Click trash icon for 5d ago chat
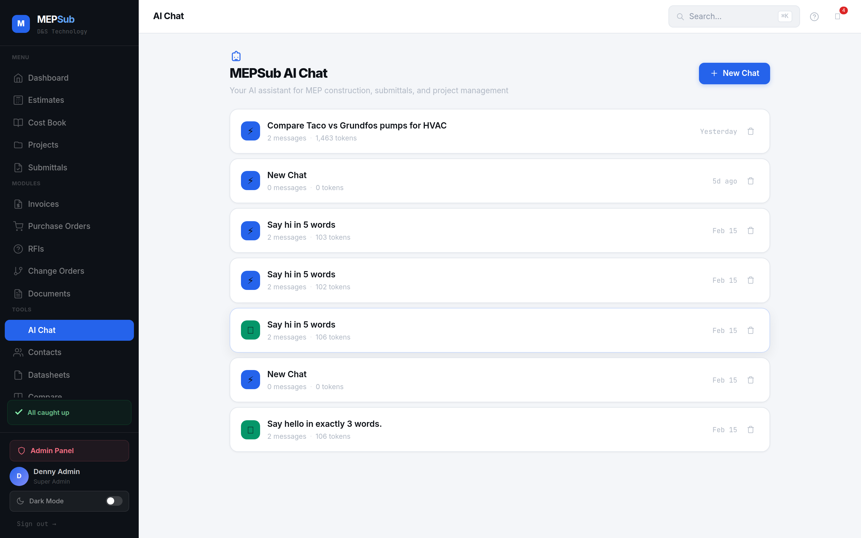 tap(750, 181)
